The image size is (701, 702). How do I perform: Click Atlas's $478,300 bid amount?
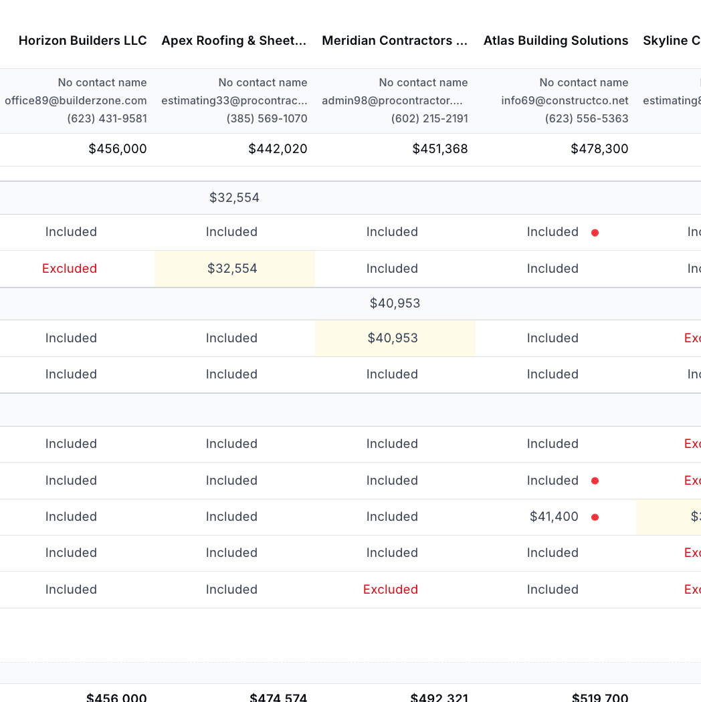599,149
